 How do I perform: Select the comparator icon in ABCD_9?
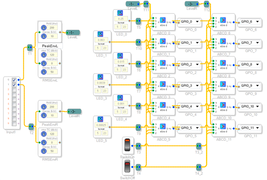[x=223, y=84]
